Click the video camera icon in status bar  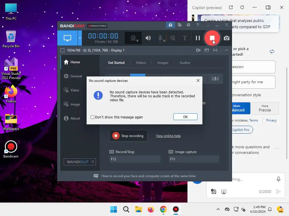pos(198,50)
